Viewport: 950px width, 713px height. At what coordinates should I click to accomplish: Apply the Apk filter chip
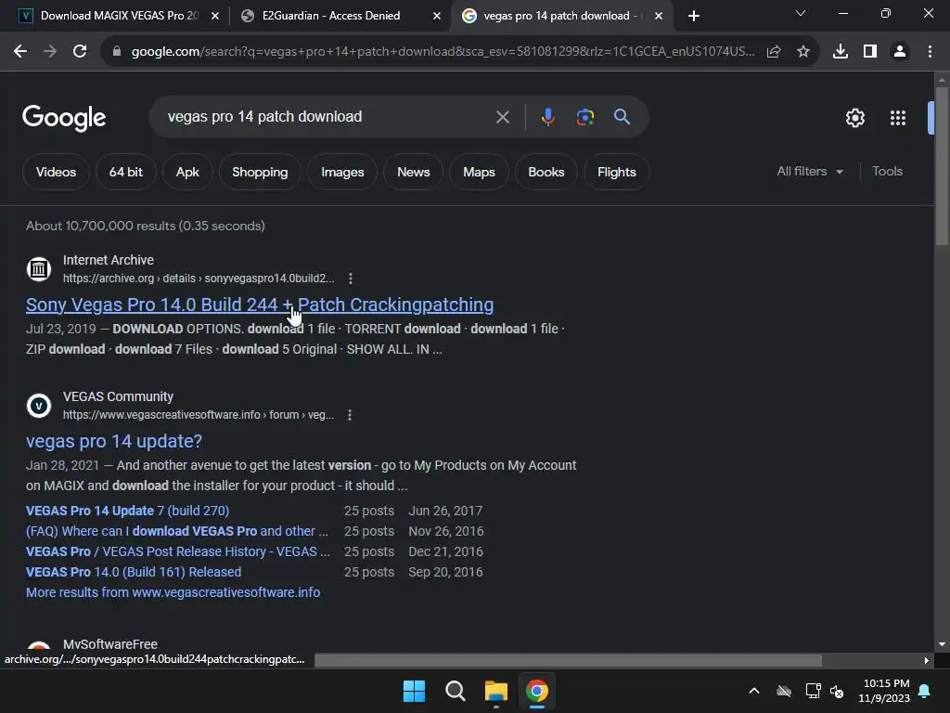click(x=187, y=172)
